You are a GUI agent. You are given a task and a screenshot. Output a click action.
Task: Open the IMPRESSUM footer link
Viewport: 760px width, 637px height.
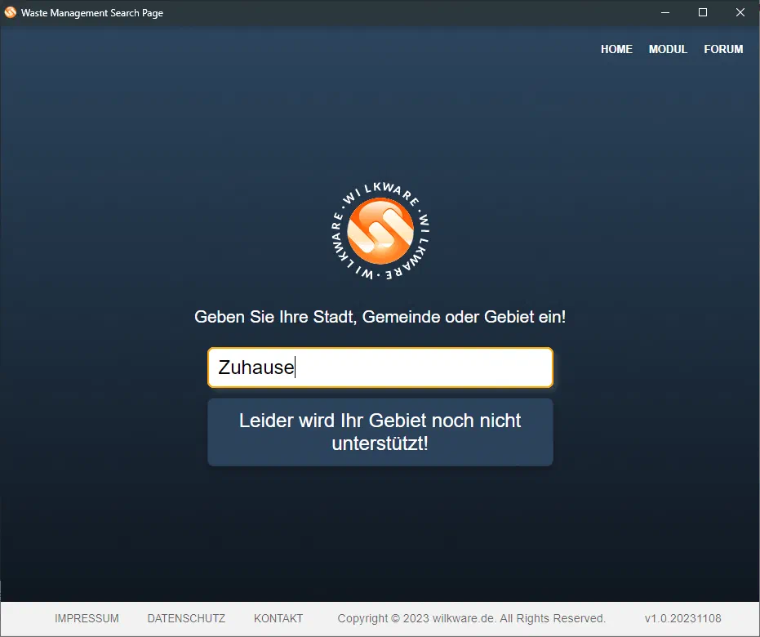[x=87, y=618]
